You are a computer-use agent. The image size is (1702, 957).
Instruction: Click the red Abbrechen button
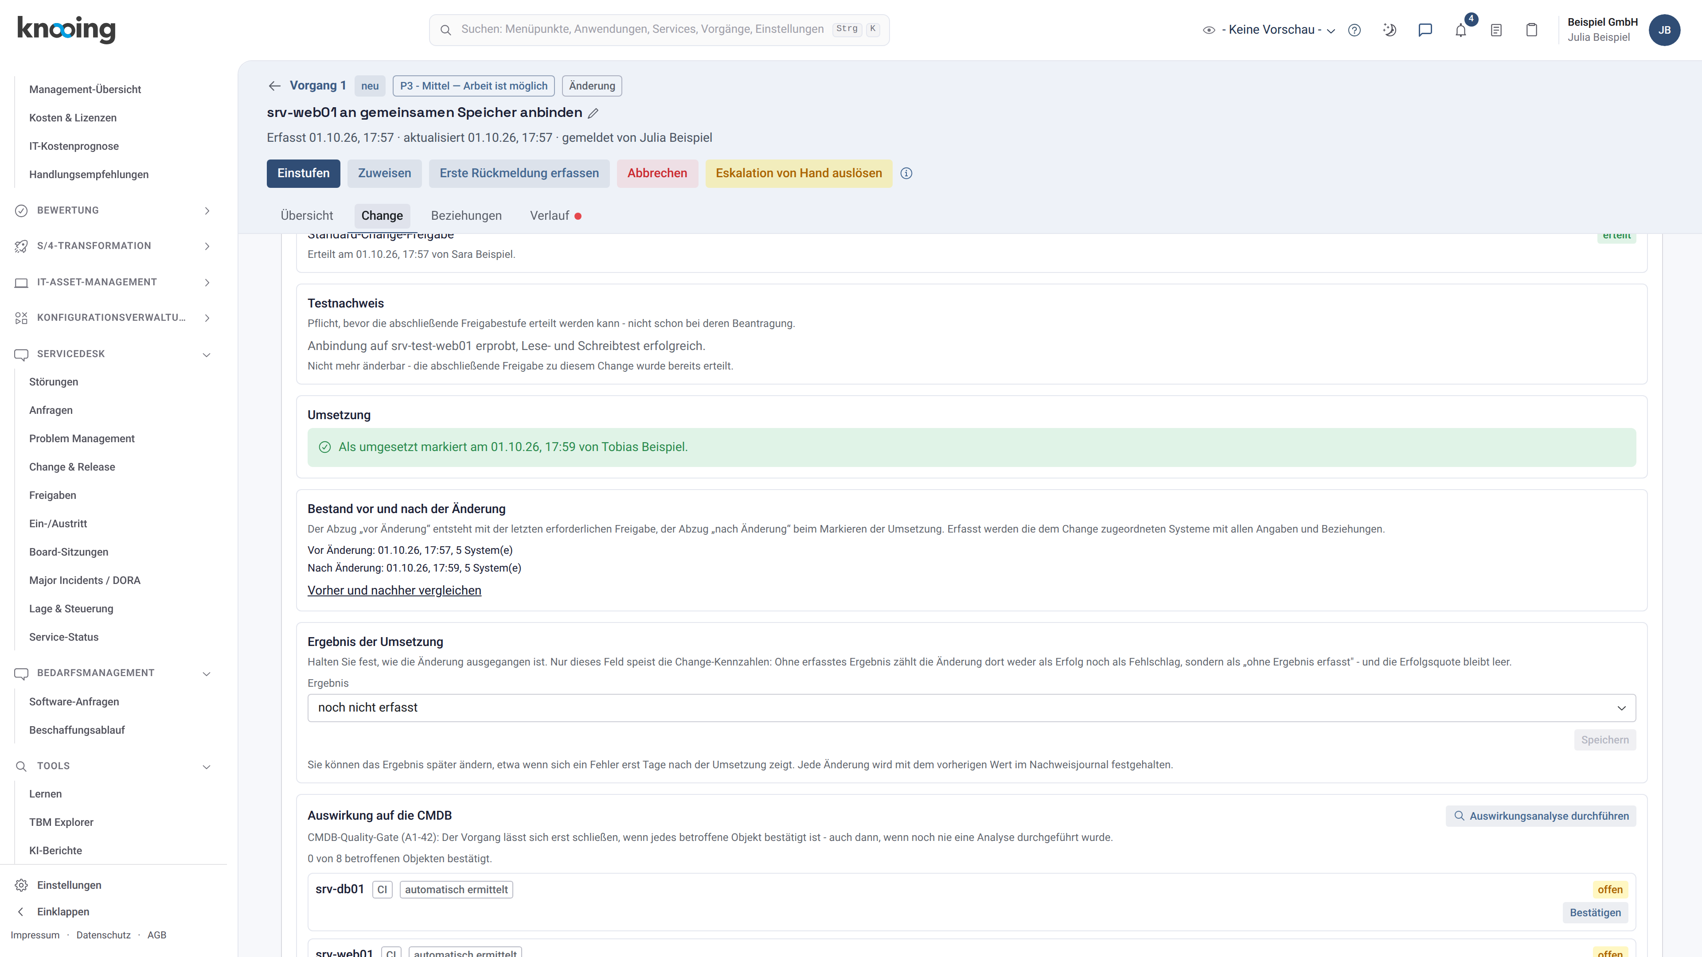(x=657, y=173)
